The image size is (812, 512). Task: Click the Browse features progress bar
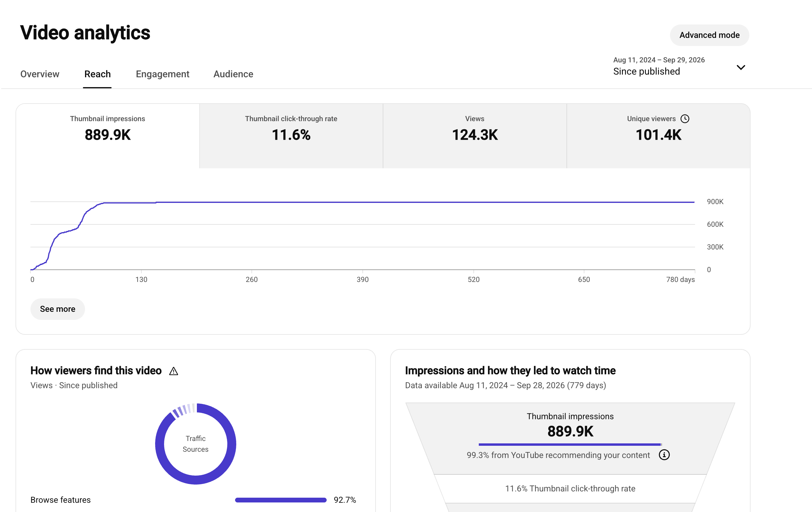tap(280, 500)
